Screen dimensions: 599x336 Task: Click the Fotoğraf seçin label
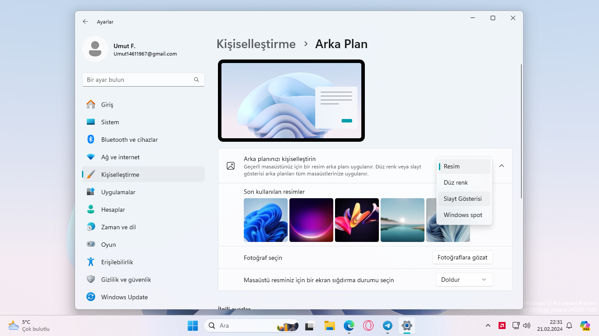click(x=263, y=258)
